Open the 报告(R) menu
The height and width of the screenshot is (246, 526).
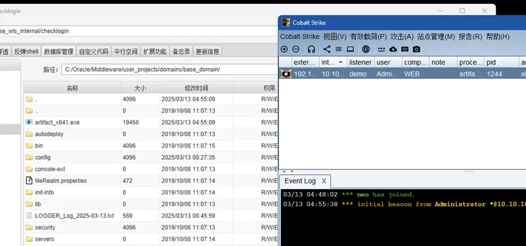470,36
